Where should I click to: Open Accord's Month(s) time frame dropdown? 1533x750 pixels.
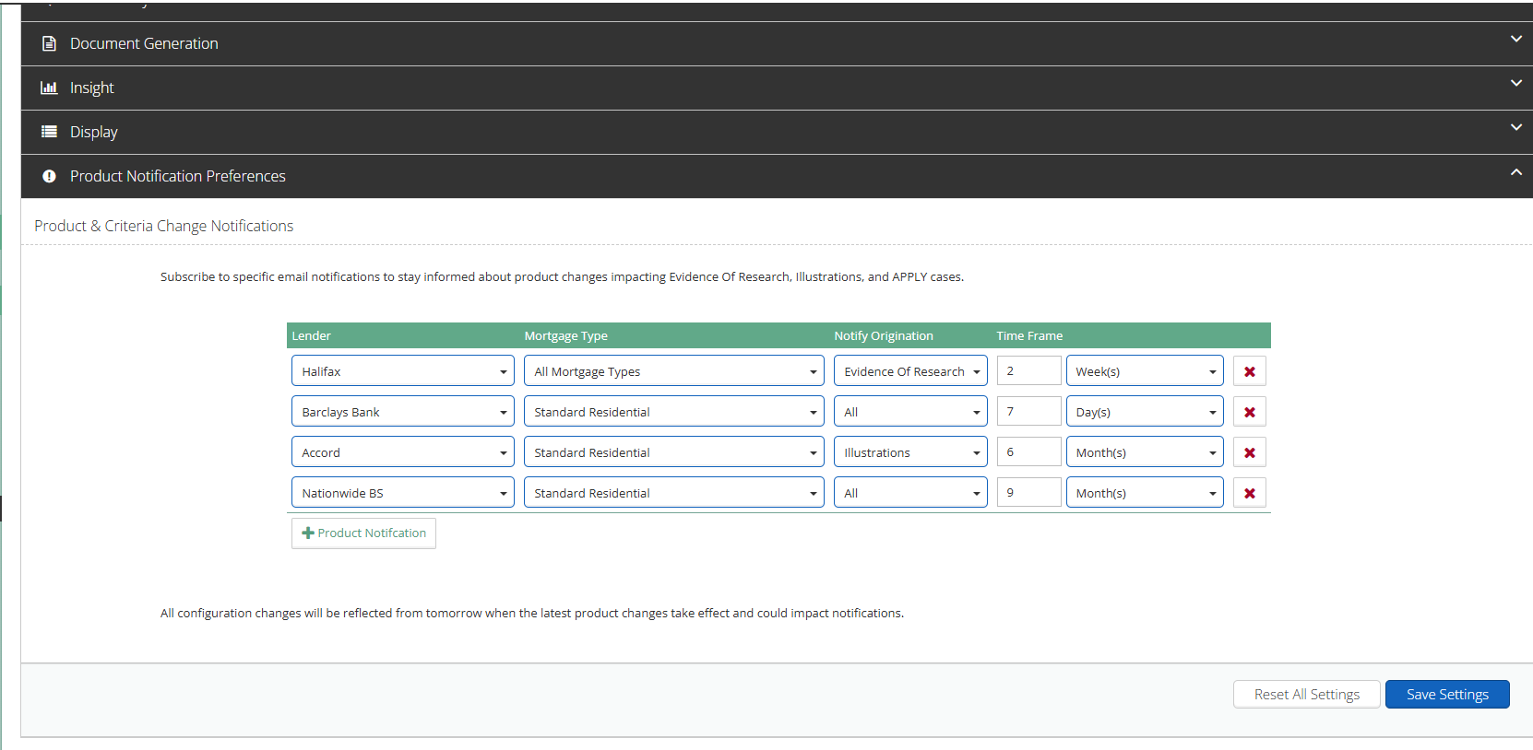tap(1145, 452)
